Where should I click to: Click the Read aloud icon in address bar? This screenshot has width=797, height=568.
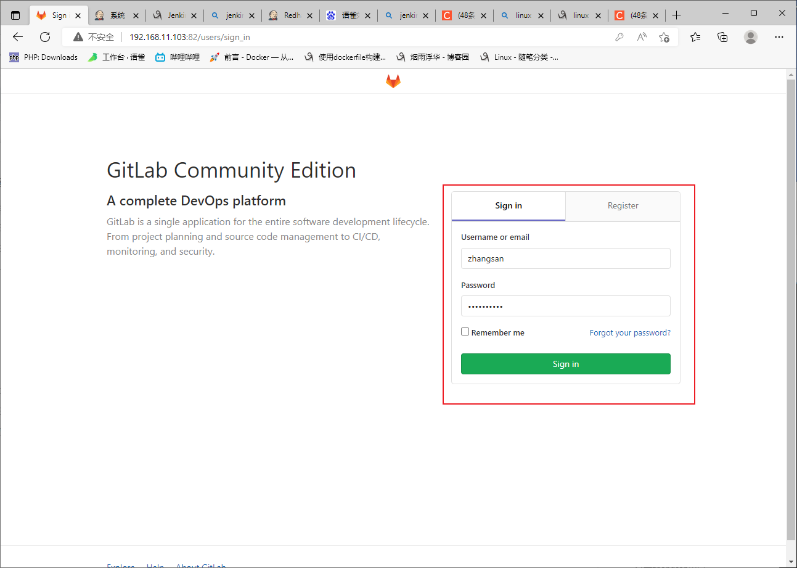click(x=642, y=37)
